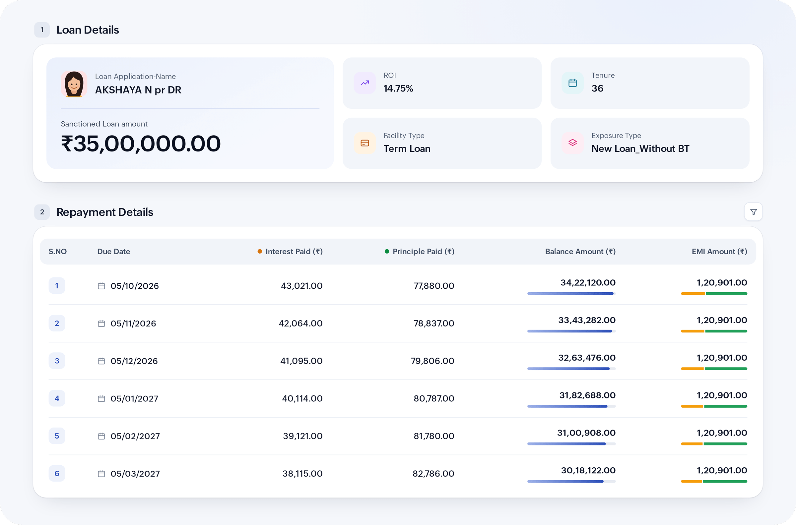796x525 pixels.
Task: Click calendar icon beside 05/11/2026
Action: pos(101,323)
